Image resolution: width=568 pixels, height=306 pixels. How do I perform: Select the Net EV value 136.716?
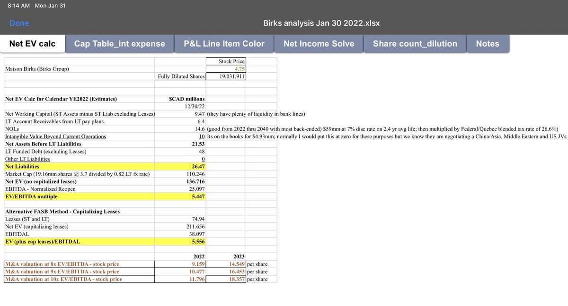tap(180, 181)
